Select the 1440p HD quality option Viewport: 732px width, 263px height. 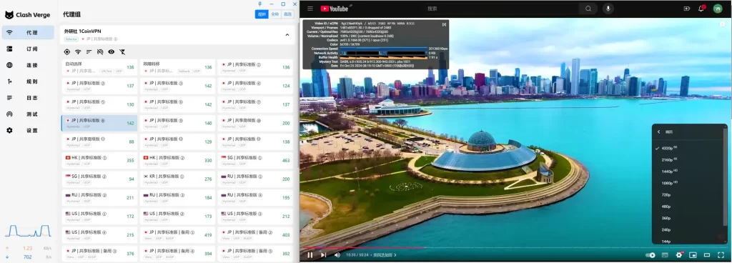pos(688,172)
